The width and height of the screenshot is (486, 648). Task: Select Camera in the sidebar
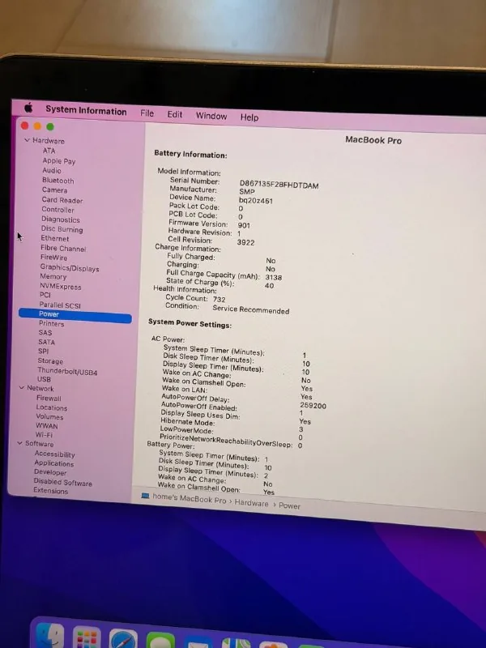54,190
